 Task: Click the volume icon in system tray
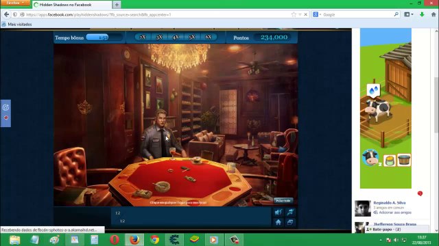(396, 240)
